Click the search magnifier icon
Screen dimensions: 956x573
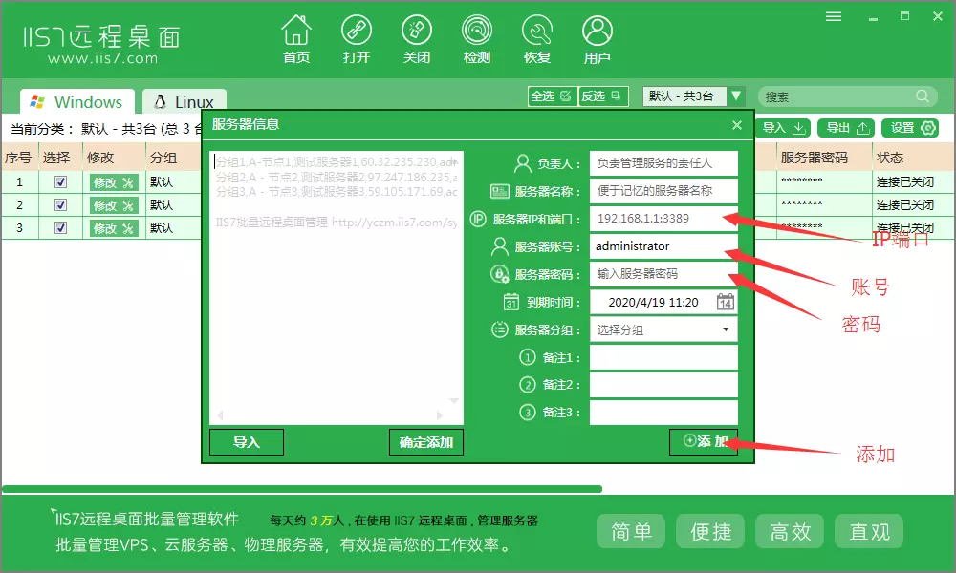tap(923, 96)
